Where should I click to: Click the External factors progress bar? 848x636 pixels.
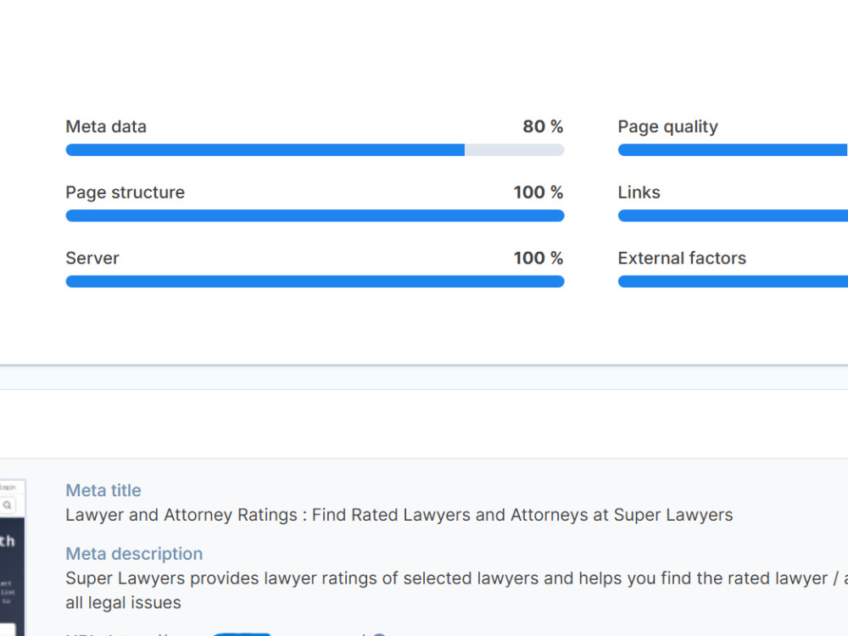click(733, 282)
